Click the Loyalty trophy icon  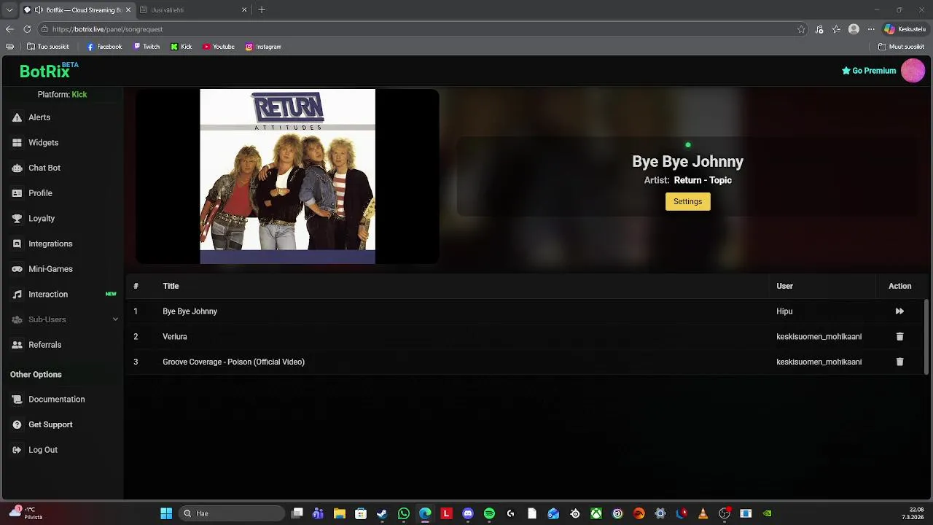click(x=17, y=219)
